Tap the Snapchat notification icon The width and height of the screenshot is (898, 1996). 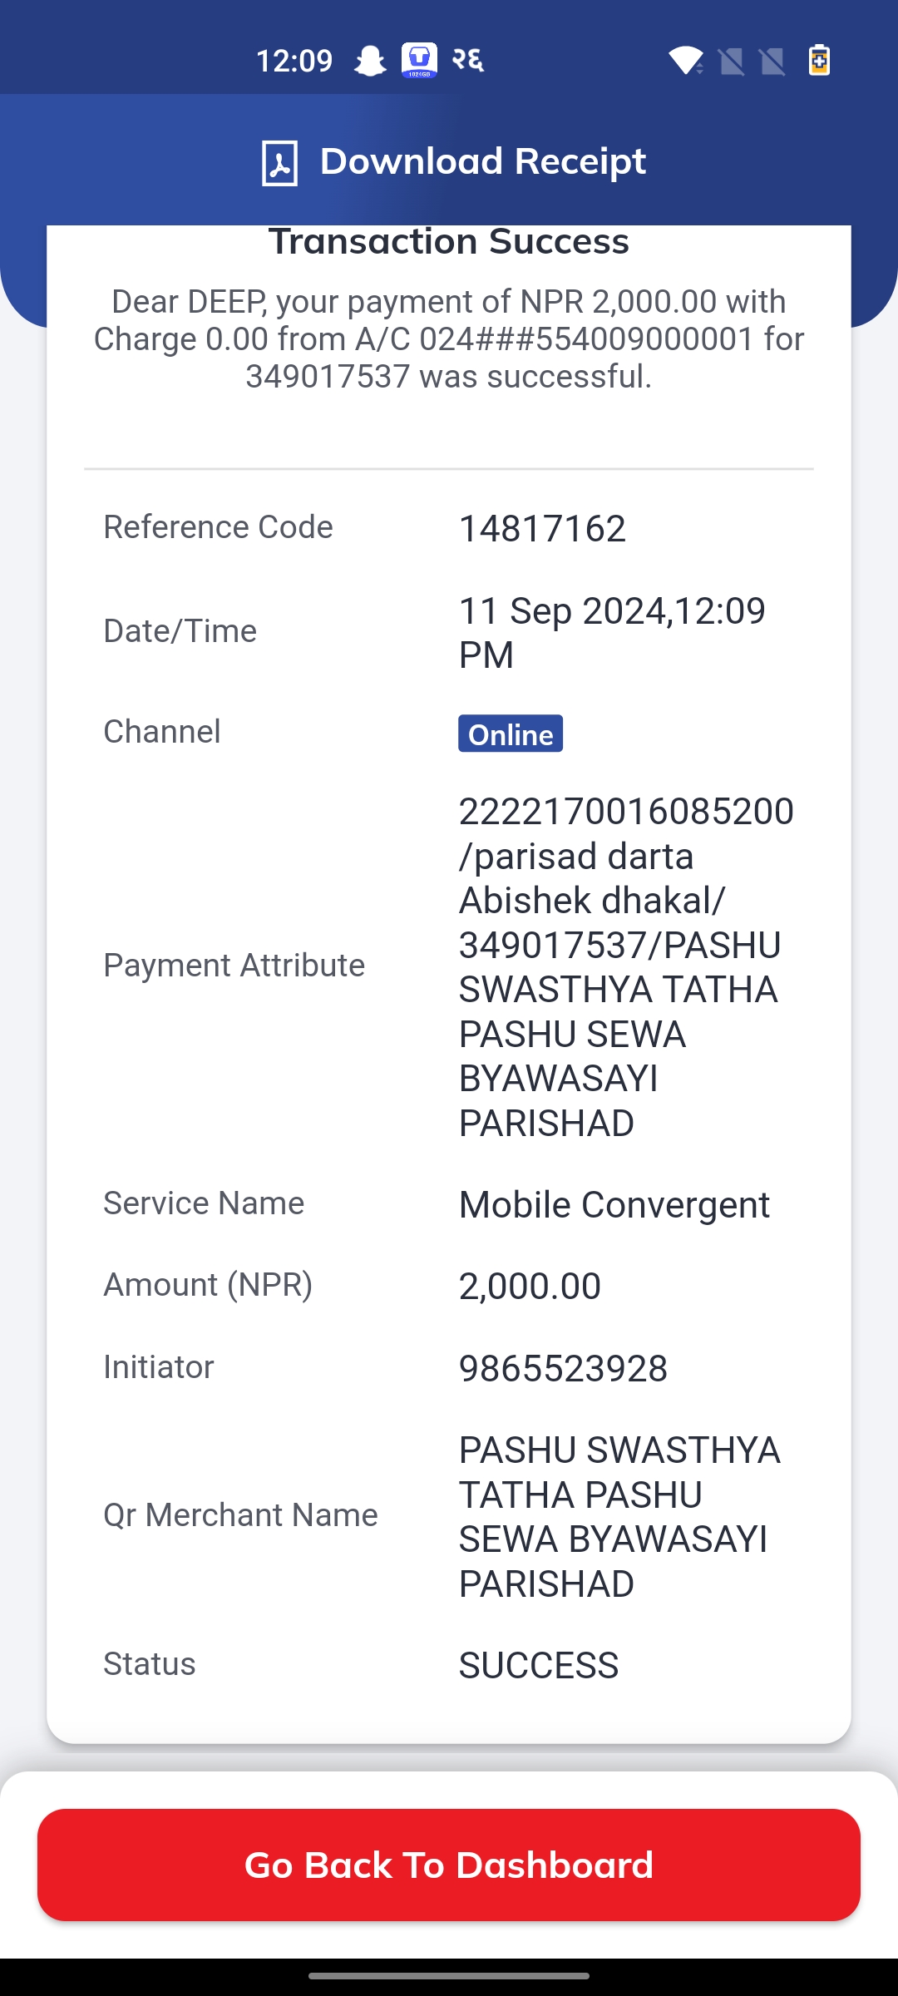[x=370, y=61]
